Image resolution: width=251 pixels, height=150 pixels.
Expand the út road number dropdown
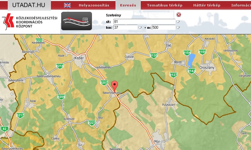178,22
